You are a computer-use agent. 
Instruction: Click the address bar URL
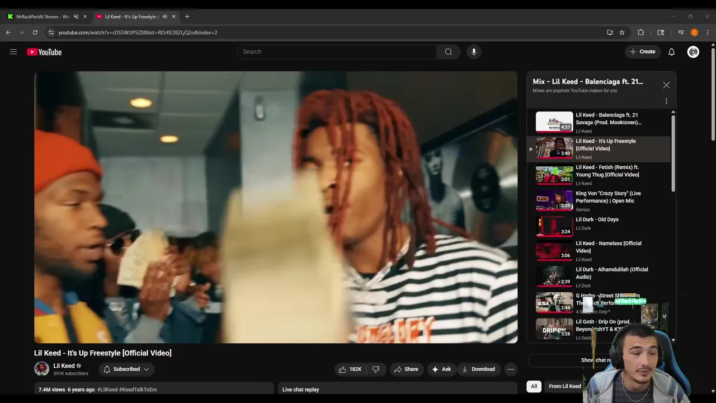[138, 32]
